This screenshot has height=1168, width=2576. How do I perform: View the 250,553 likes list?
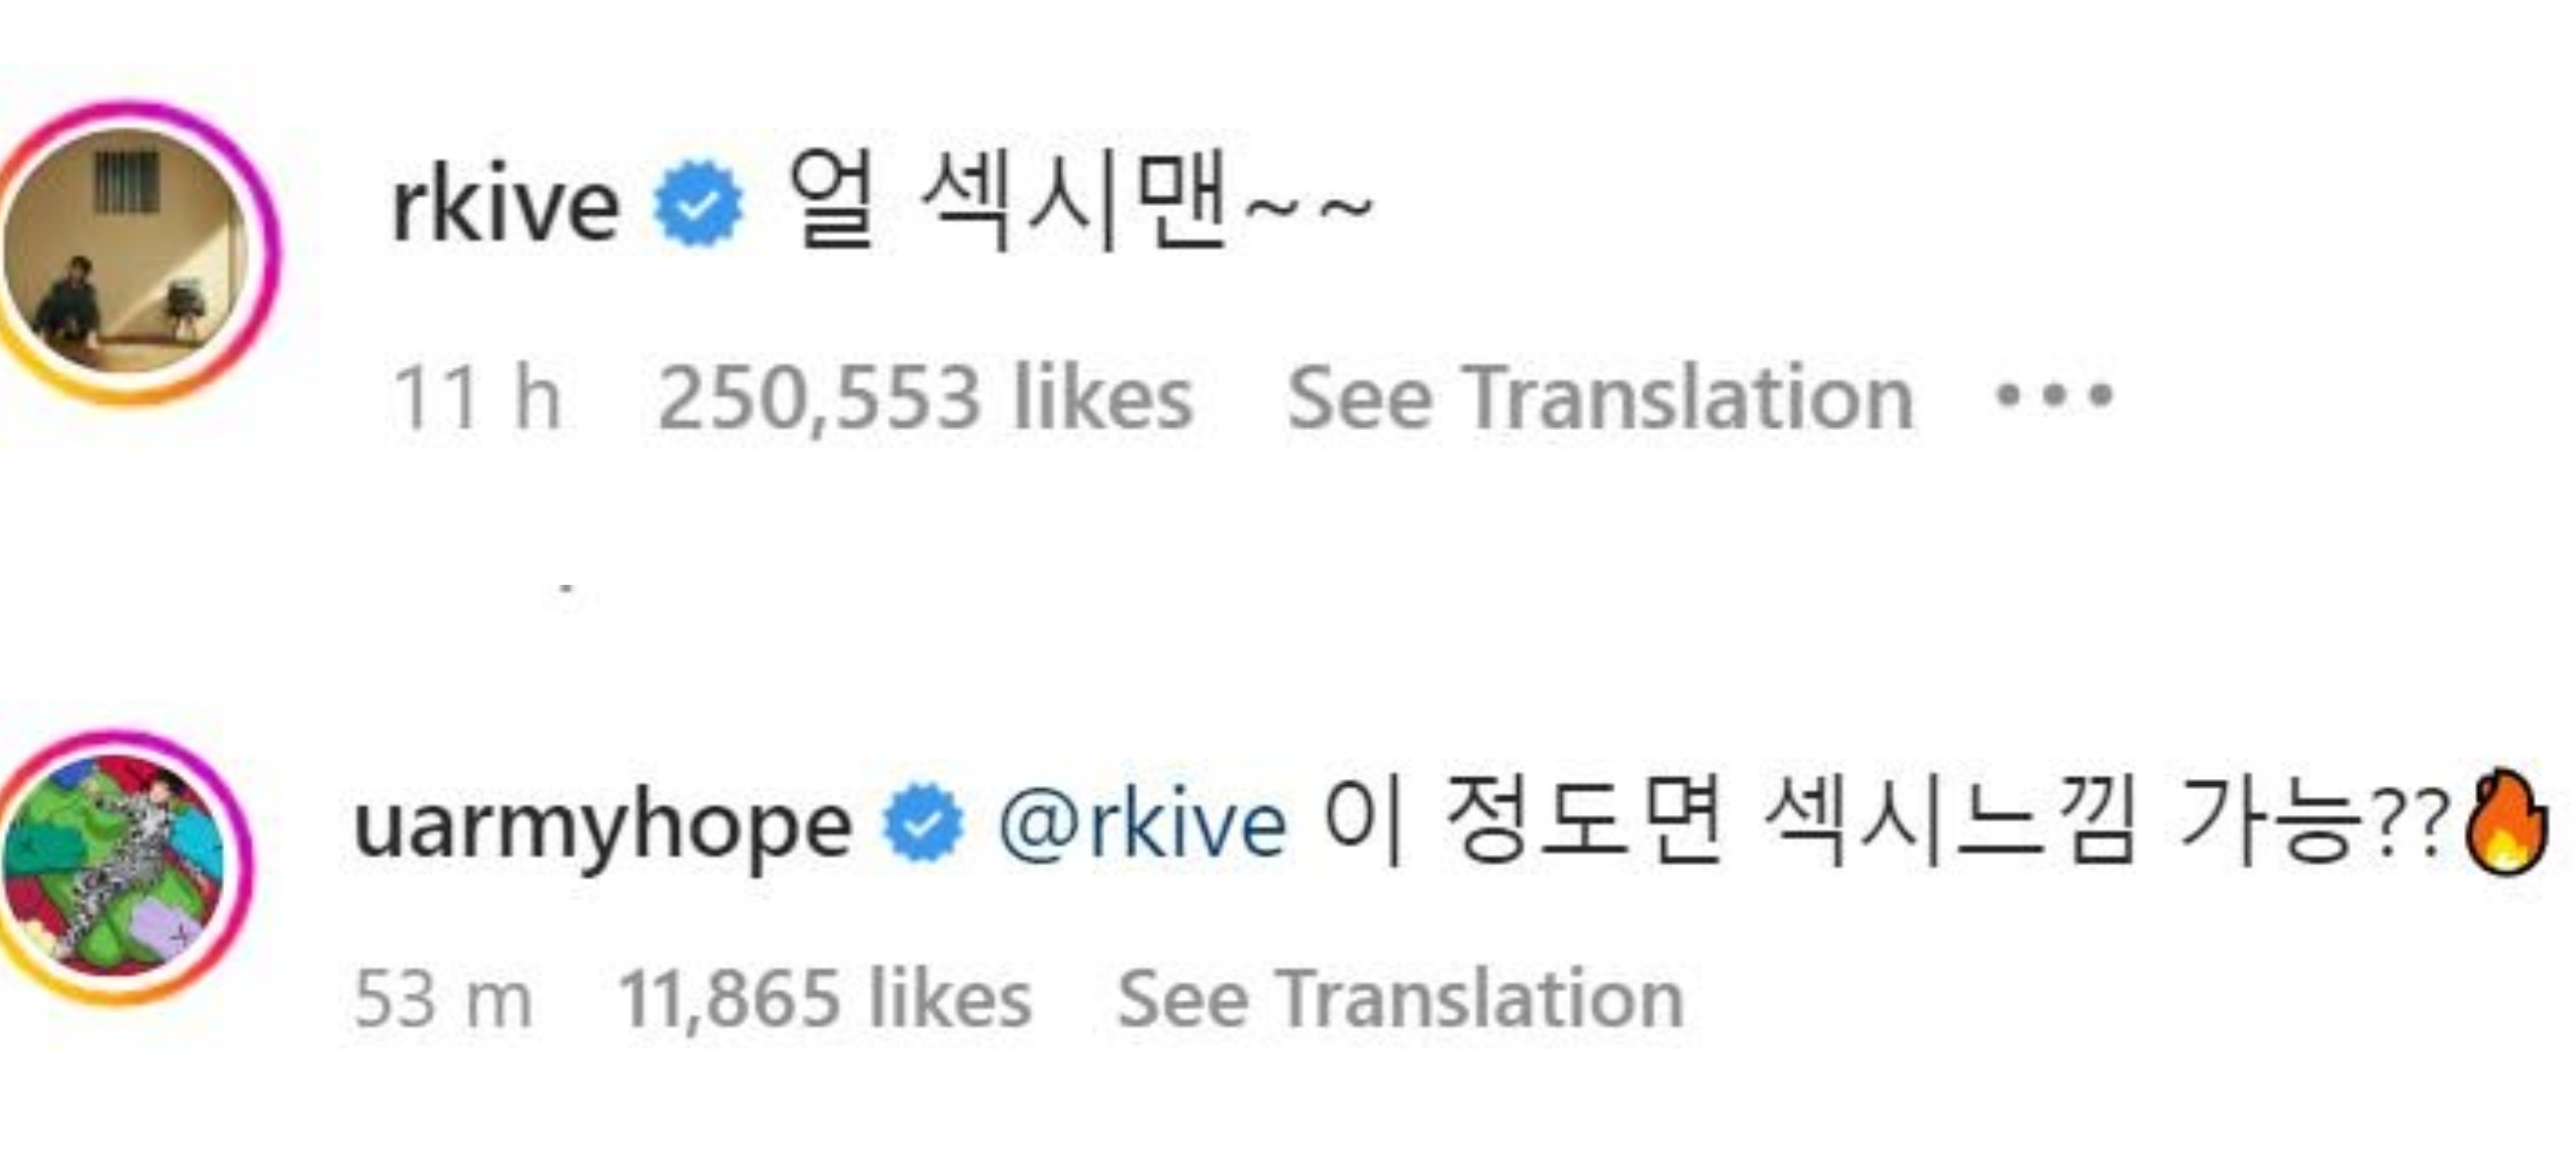pos(925,398)
